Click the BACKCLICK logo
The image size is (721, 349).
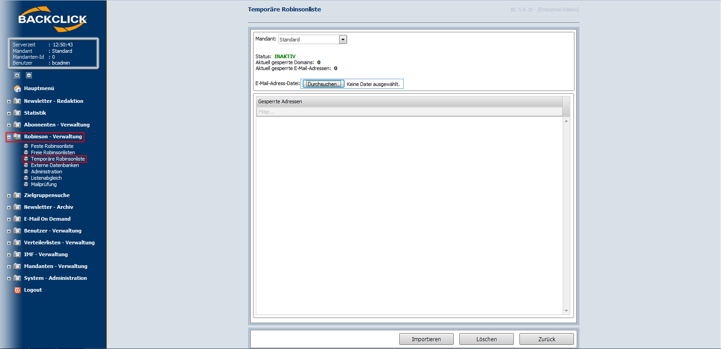coord(52,20)
